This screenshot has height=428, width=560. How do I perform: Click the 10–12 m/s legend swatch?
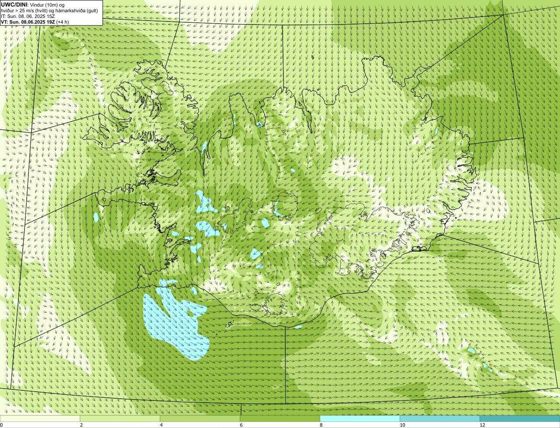click(x=440, y=418)
